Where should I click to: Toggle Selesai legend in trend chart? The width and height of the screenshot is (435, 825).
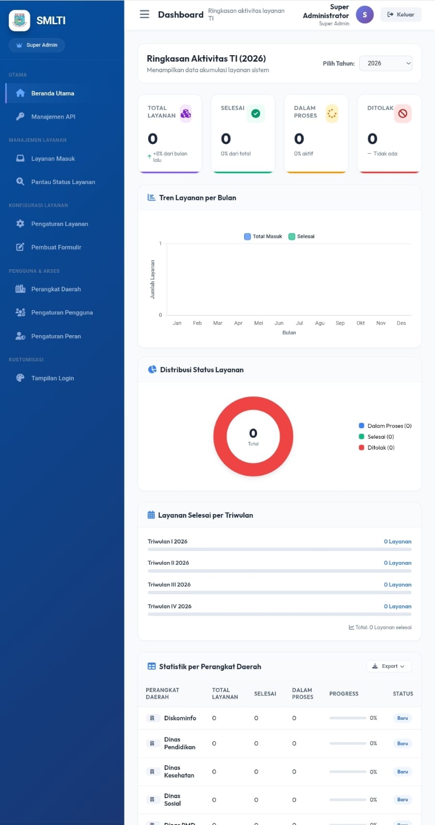(301, 237)
